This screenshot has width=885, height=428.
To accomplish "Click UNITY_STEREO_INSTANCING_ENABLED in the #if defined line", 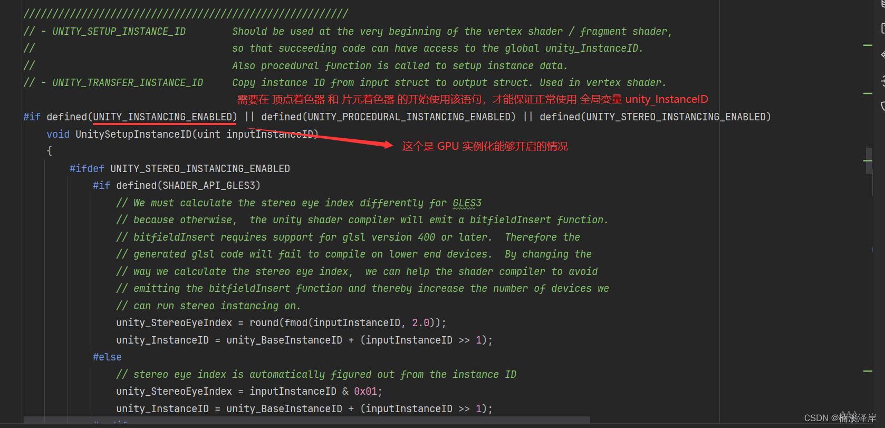I will pos(675,117).
